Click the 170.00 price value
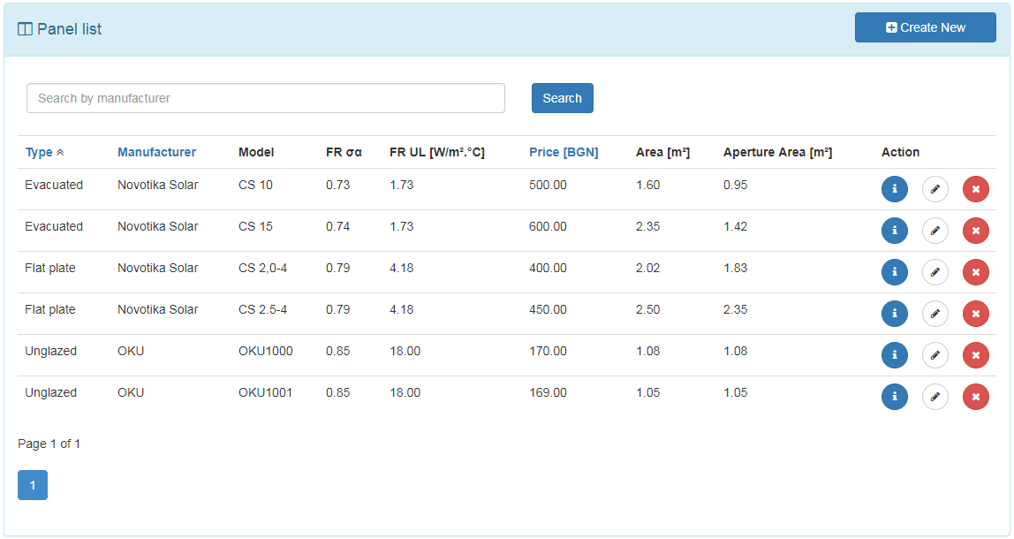Viewport: 1014px width, 539px height. (x=548, y=351)
